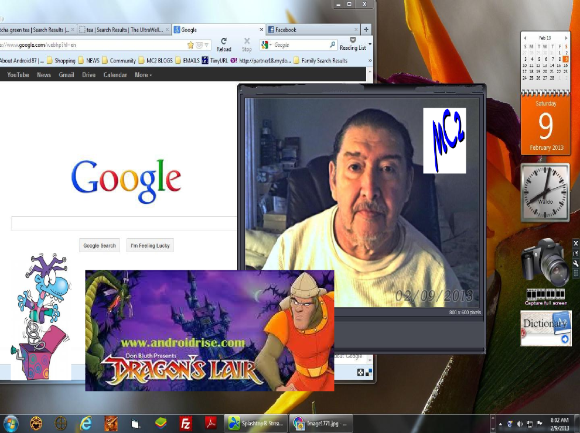Click the bookmark star in the address bar

[x=190, y=45]
